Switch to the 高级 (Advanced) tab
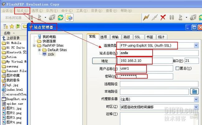 pyautogui.click(x=126, y=37)
